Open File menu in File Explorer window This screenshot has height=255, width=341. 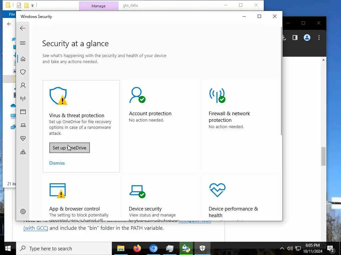point(12,14)
